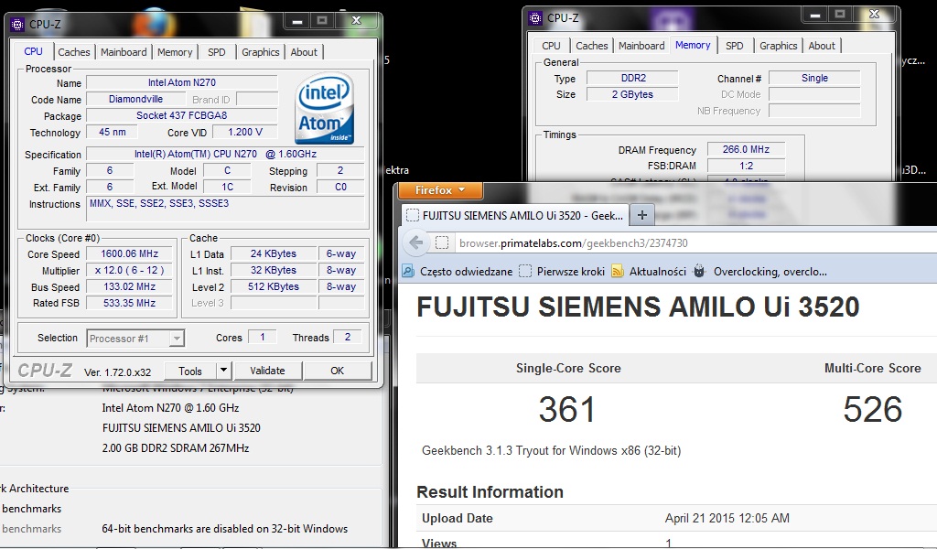Image resolution: width=937 pixels, height=549 pixels.
Task: Open the Mainboard tab in right CPU-Z window
Action: point(641,46)
